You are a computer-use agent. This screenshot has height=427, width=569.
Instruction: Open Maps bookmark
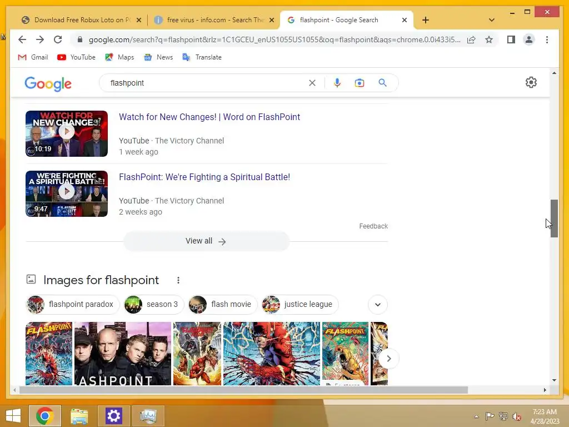point(119,57)
